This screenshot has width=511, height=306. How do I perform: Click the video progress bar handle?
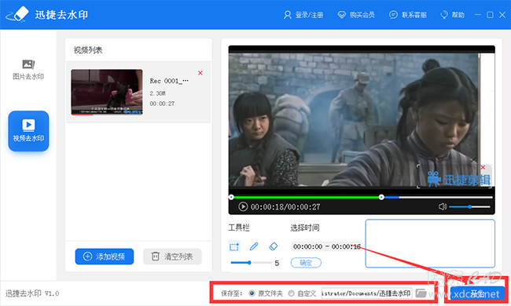click(x=381, y=197)
